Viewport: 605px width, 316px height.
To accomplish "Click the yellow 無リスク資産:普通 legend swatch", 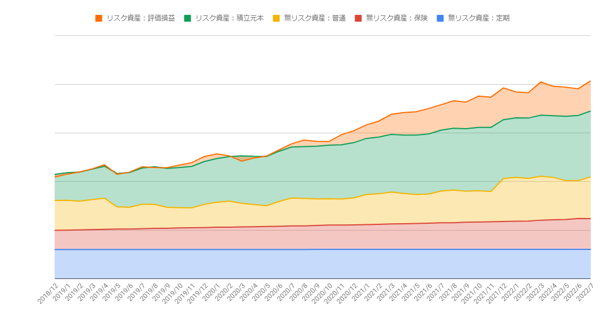I will (276, 18).
